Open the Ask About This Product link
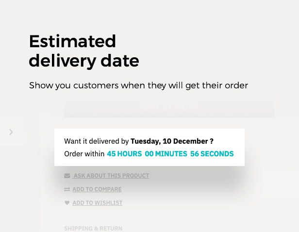The width and height of the screenshot is (299, 232). (111, 176)
